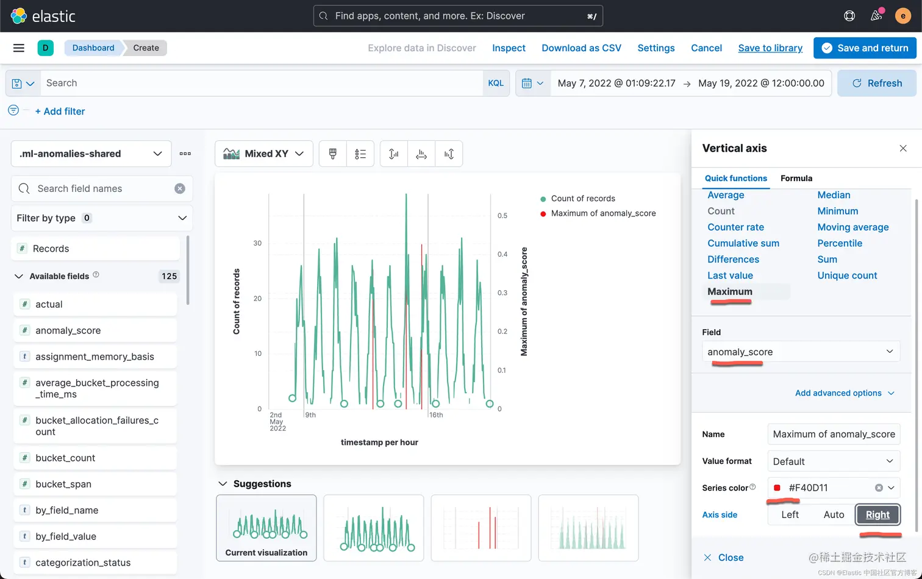This screenshot has width=922, height=579.
Task: Open bottom axis settings icon
Action: pos(421,154)
